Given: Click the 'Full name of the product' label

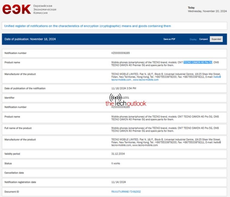Looking at the screenshot, I should (x=18, y=128).
